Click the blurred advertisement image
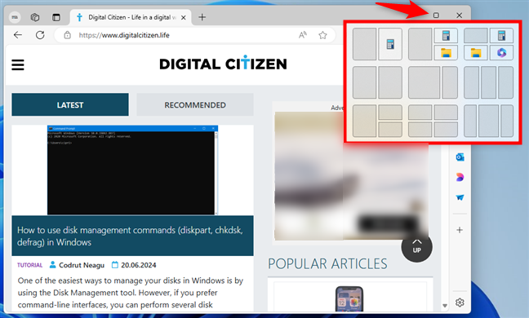This screenshot has width=529, height=318. coord(351,176)
